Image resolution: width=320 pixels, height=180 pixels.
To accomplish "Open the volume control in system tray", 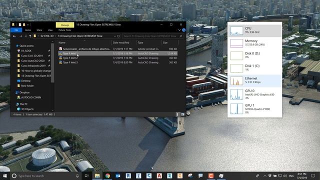I will tap(285, 175).
